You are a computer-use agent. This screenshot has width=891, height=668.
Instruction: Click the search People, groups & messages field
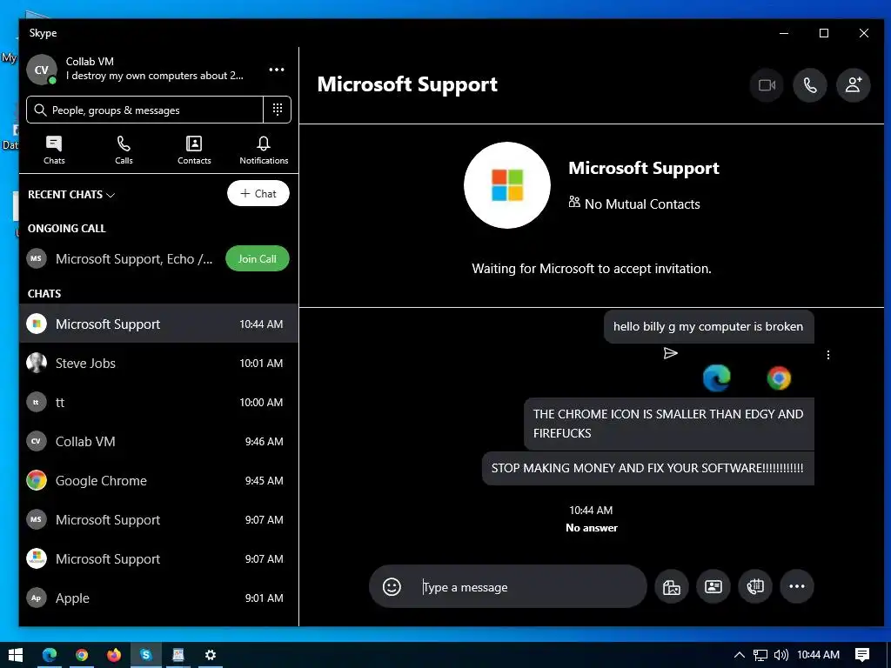pos(145,110)
